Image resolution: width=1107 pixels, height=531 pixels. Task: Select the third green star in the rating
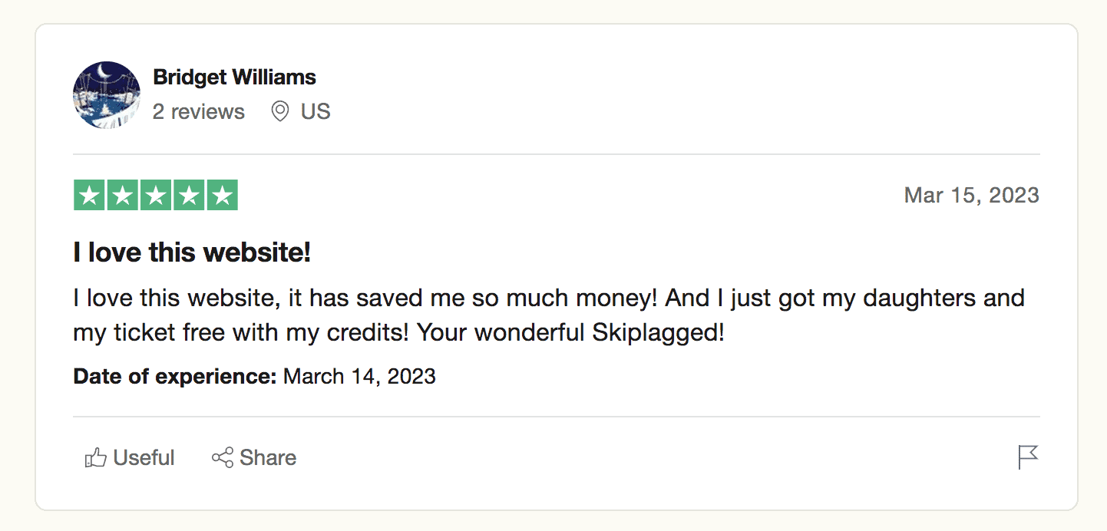(x=156, y=195)
